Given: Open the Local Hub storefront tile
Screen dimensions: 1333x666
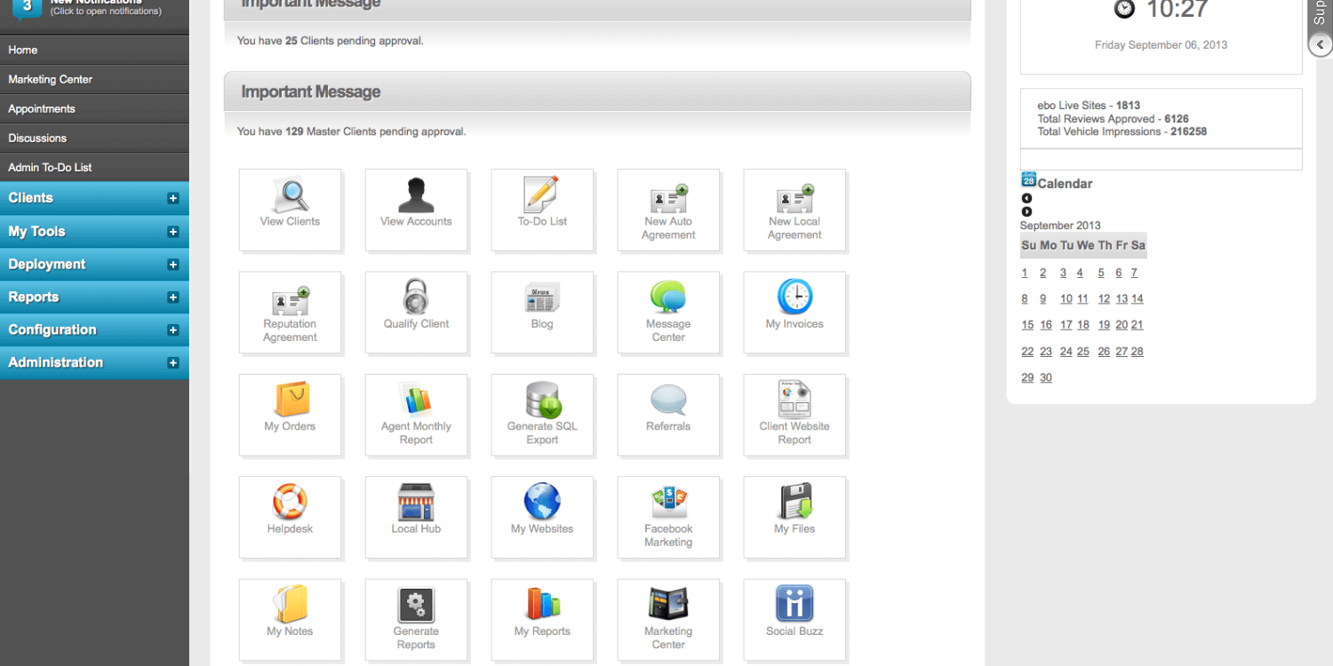Looking at the screenshot, I should tap(416, 517).
